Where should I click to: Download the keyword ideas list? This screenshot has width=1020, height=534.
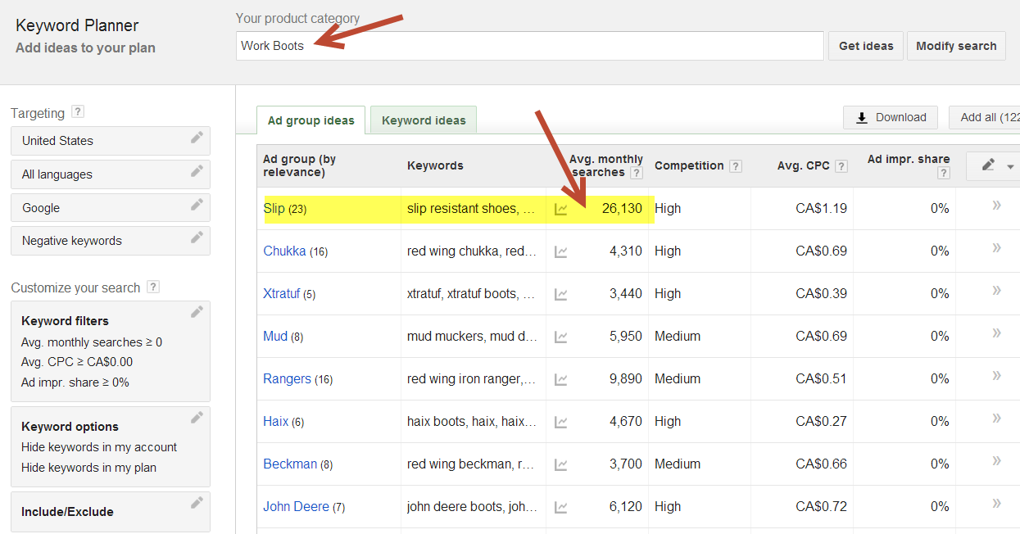pyautogui.click(x=891, y=117)
